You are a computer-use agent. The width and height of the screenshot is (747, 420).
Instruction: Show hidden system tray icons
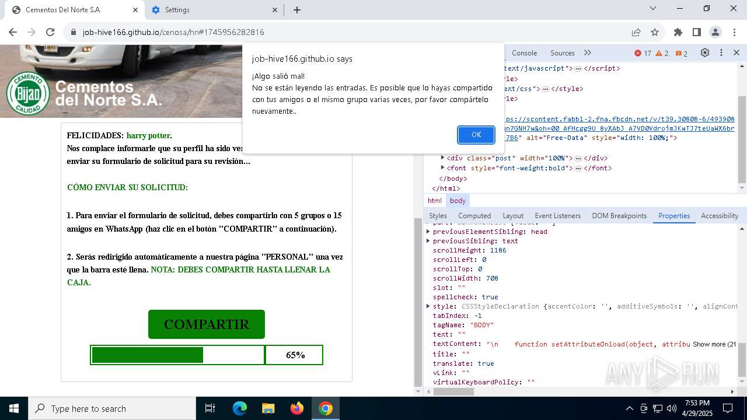(x=630, y=408)
